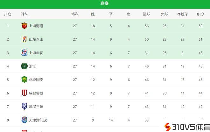
Task: Select the 联赛 (League) tab header
Action: pyautogui.click(x=105, y=3)
